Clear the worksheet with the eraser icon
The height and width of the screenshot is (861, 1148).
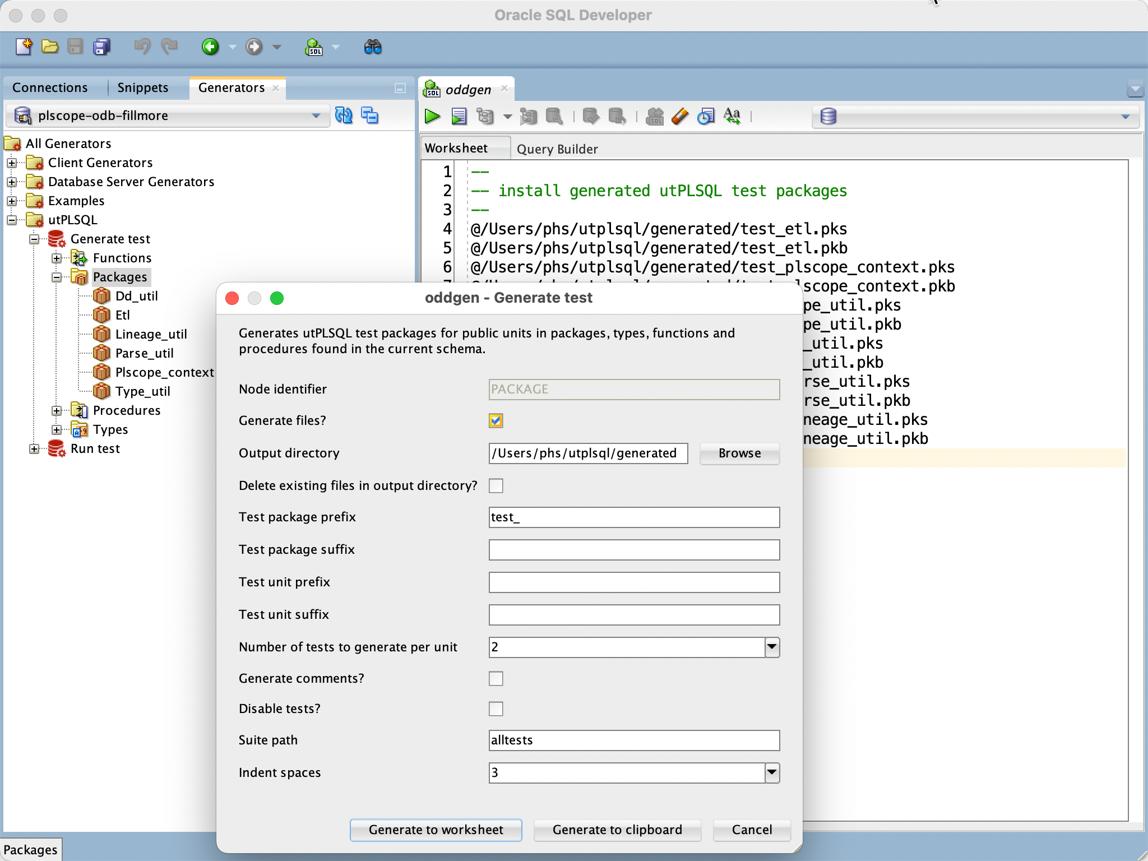point(680,115)
